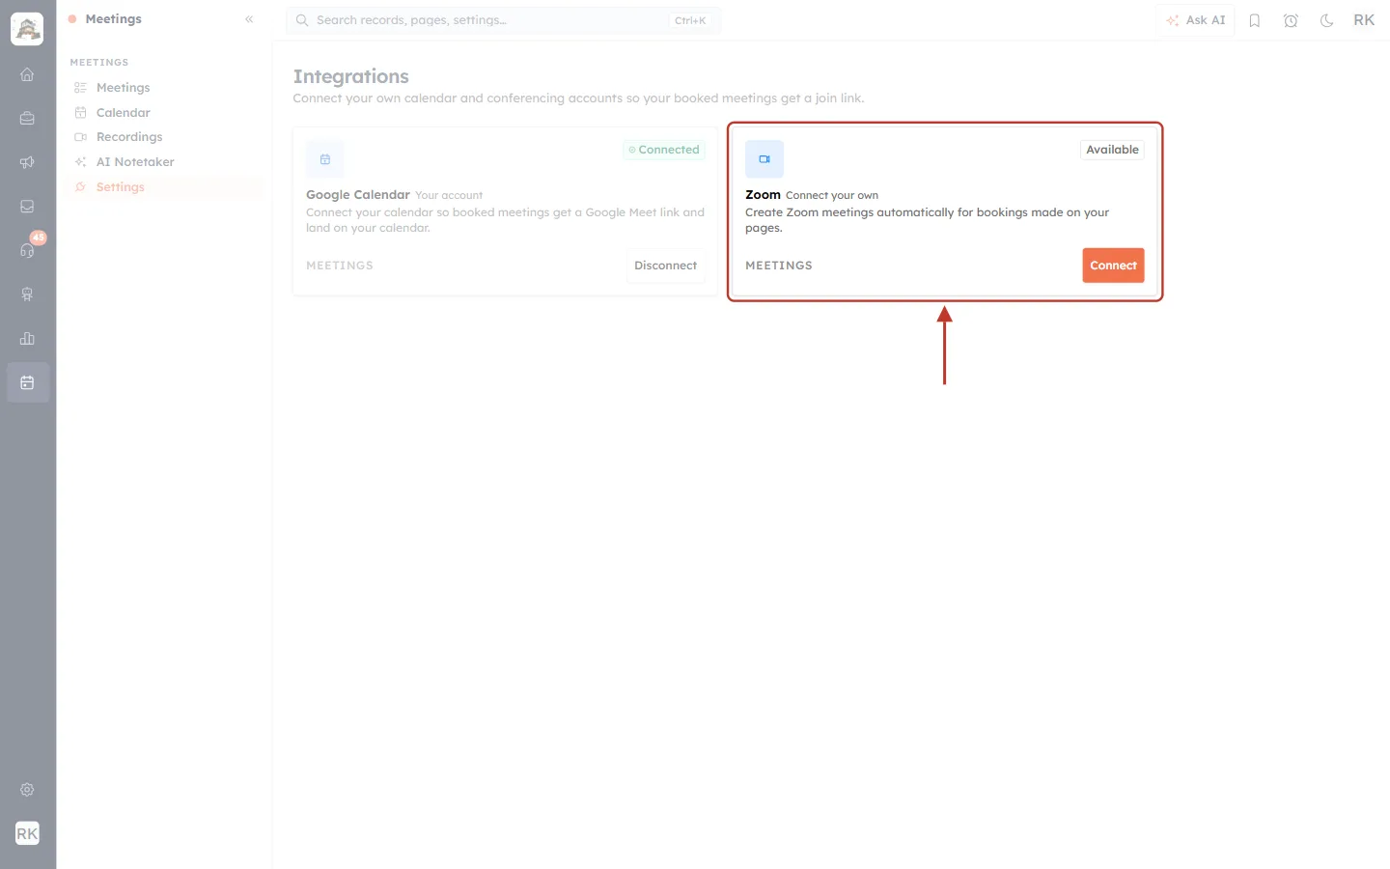Open the robot automation icon

coord(27,294)
